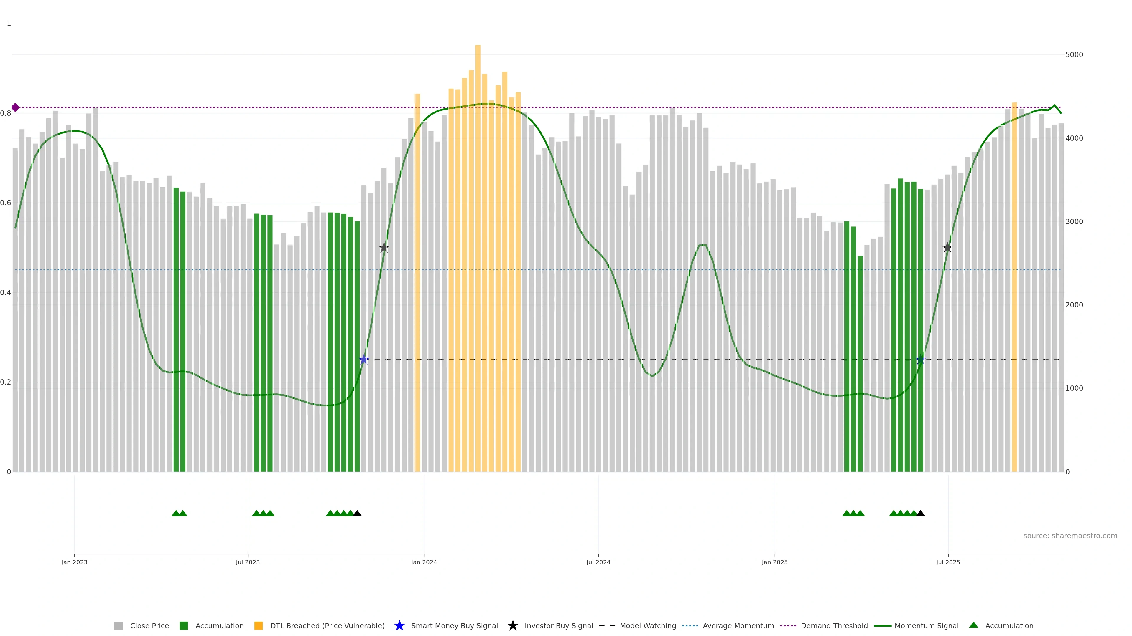Click the tallest orange bar in early 2024
This screenshot has height=636, width=1132.
(478, 219)
